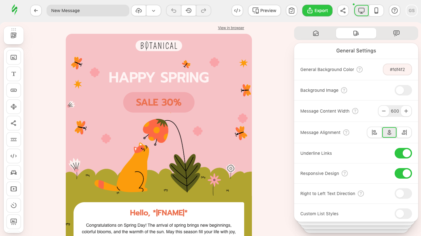Open the View in browser link
The width and height of the screenshot is (421, 236).
point(231,28)
